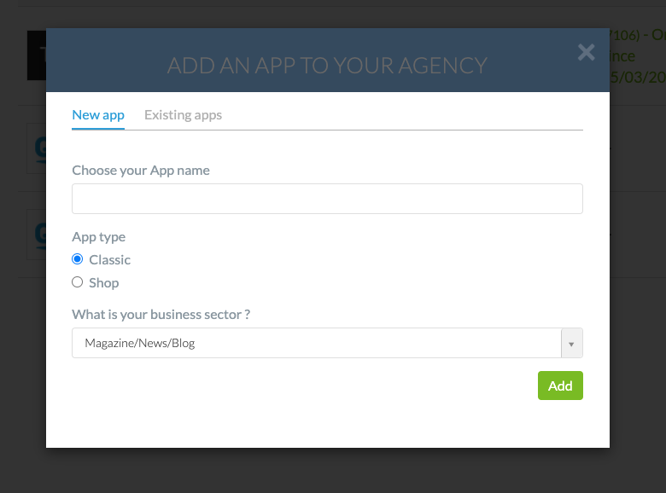Switch to the New app tab
This screenshot has height=493, width=666.
[98, 115]
